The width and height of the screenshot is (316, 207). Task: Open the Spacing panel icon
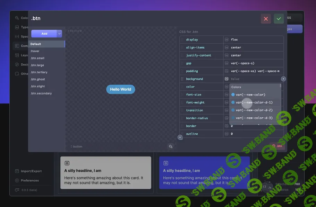click(17, 36)
